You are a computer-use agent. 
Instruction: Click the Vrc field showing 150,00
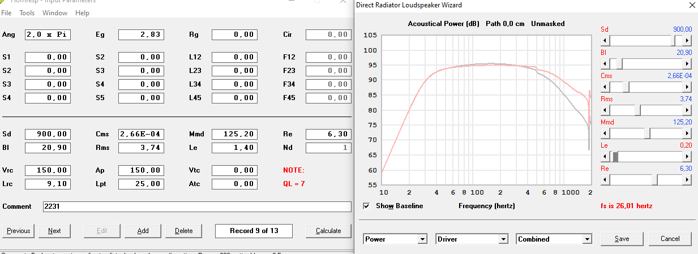pos(48,170)
